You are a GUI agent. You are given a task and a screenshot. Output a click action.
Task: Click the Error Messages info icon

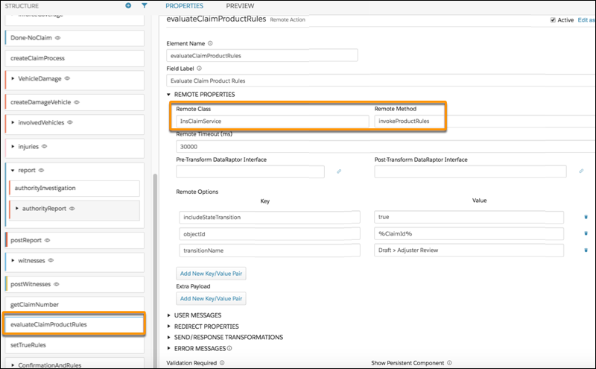tap(229, 348)
